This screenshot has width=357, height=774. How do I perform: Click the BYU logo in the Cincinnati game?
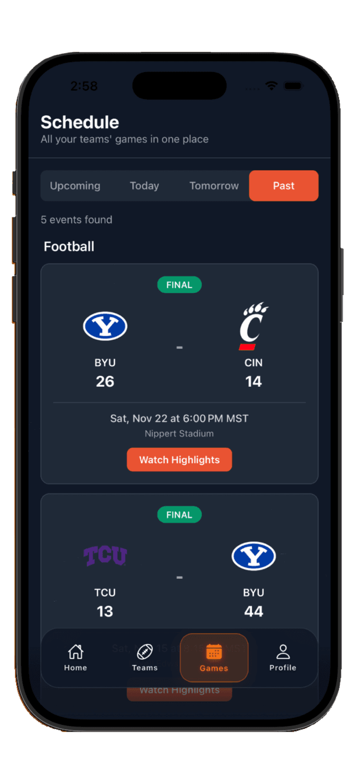coord(105,326)
